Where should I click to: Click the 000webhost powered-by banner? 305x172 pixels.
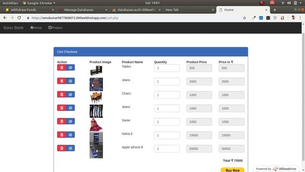coord(276,169)
